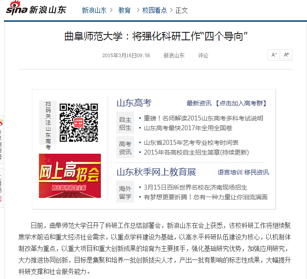Open 山东高考 section heading

click(x=134, y=103)
